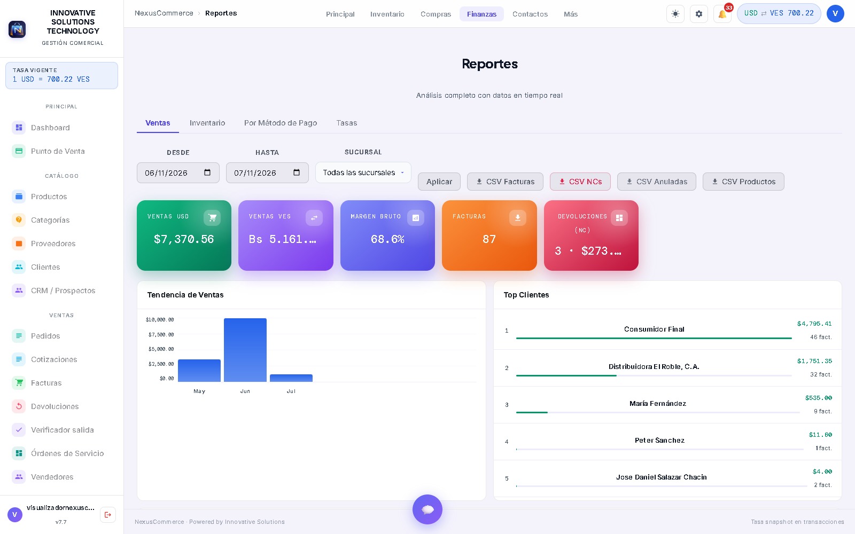Click the May bar in sales chart

(x=199, y=371)
